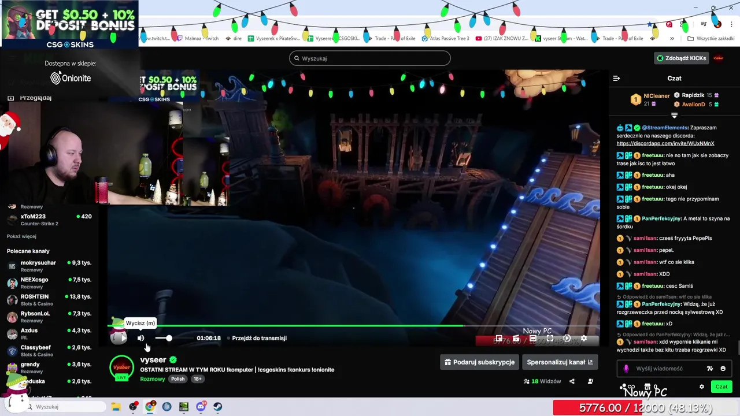Click the 'Zdobądź KICKs' button
740x416 pixels.
coord(681,58)
